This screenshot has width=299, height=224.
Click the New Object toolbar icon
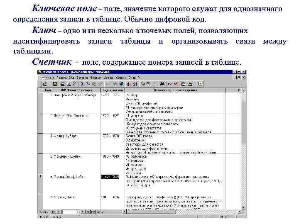pyautogui.click(x=190, y=84)
